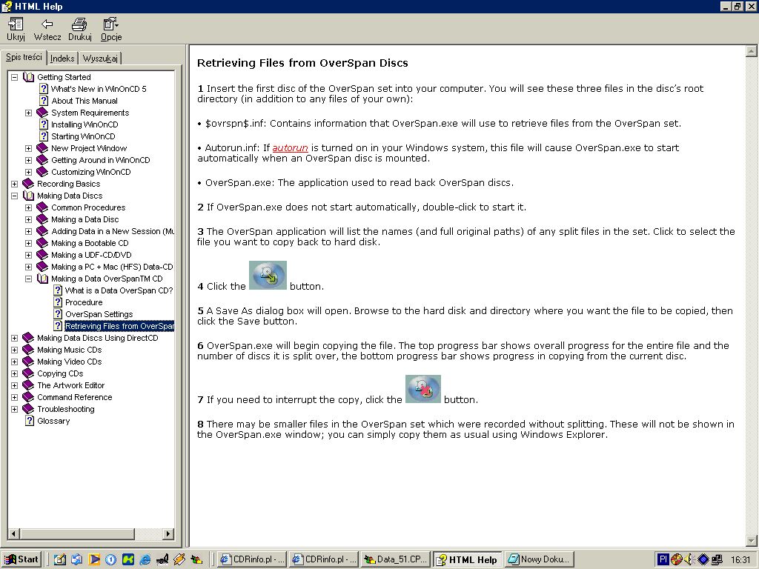Click the book icon beside Troubleshooting

click(x=29, y=409)
